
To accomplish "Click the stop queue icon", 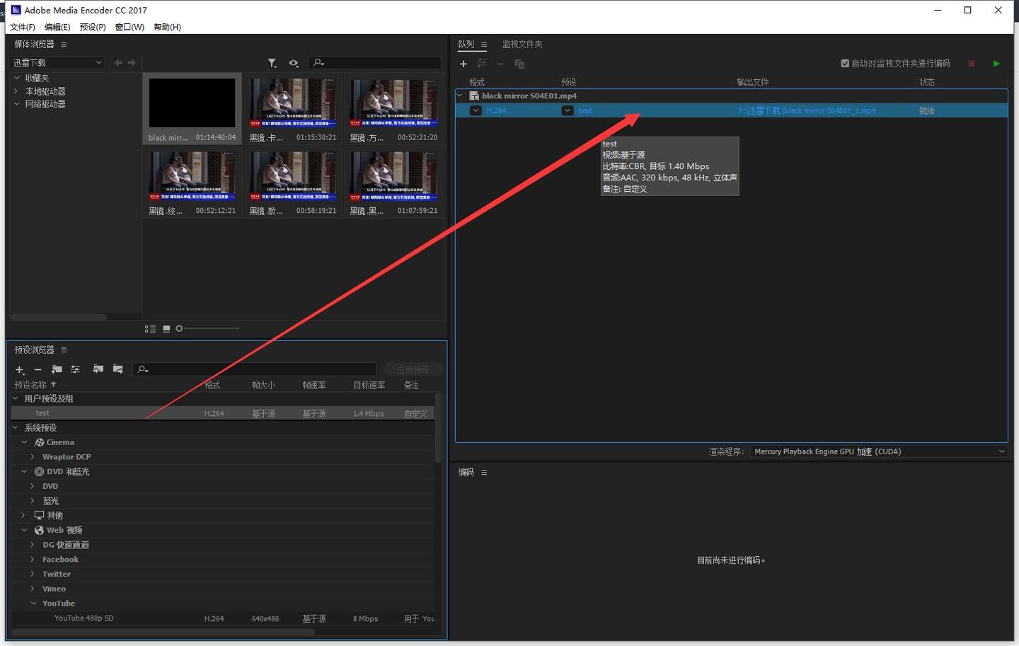I will (x=971, y=63).
